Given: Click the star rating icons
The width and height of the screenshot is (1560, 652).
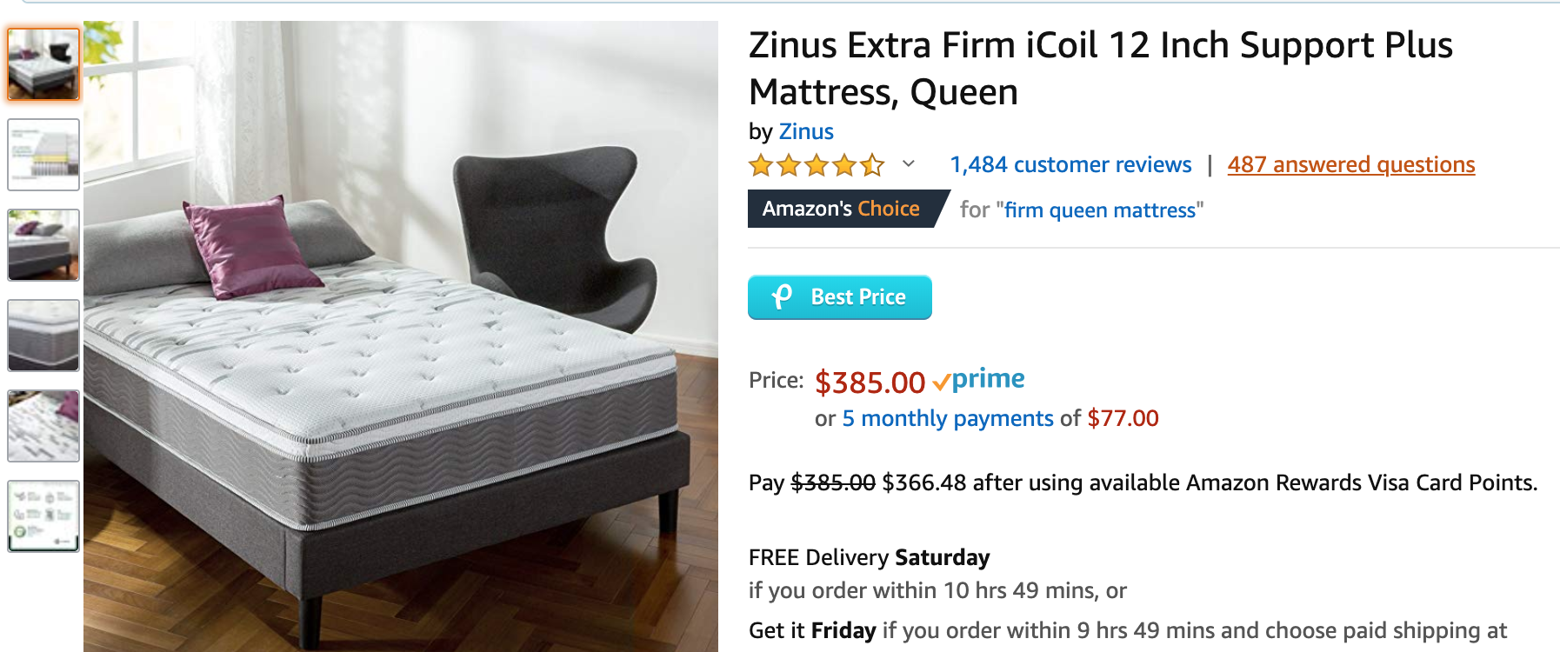Looking at the screenshot, I should pyautogui.click(x=817, y=164).
